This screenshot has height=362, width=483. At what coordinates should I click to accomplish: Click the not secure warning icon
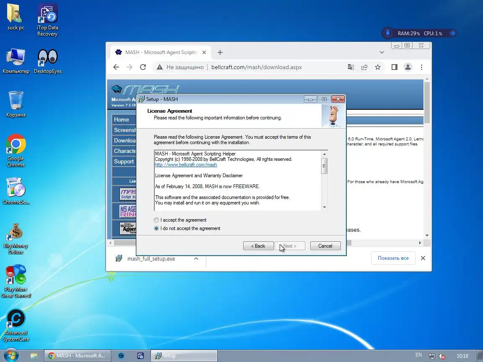click(x=160, y=67)
